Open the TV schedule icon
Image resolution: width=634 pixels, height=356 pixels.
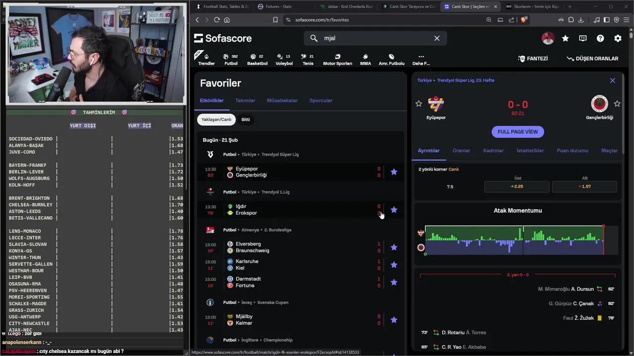(583, 38)
